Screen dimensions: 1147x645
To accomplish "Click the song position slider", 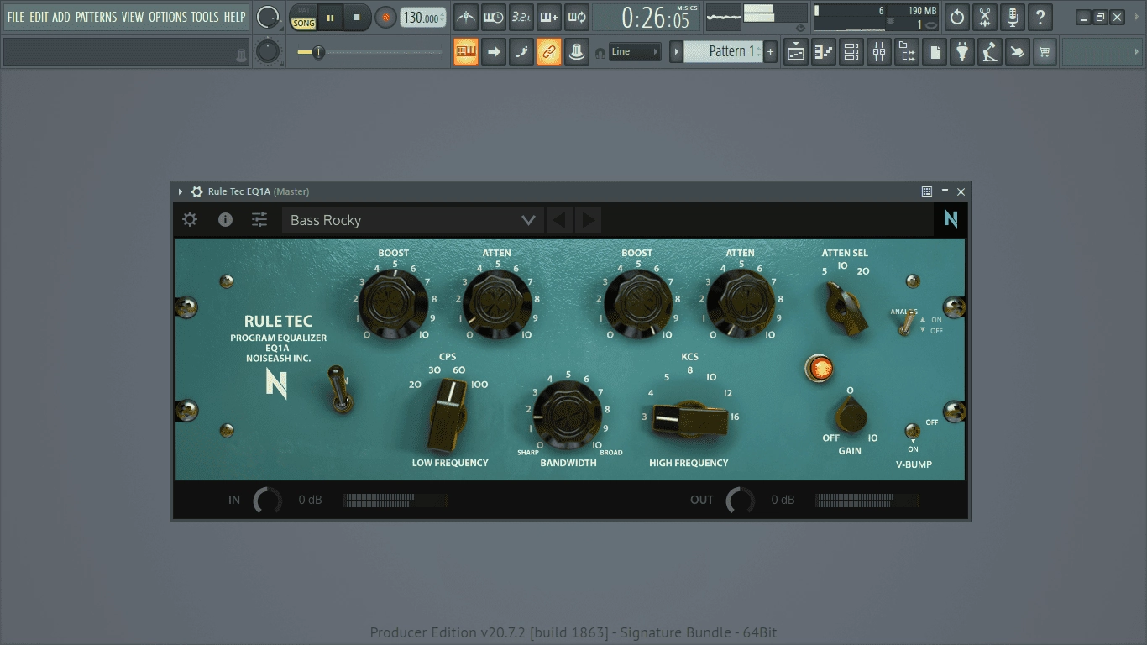I will [369, 52].
